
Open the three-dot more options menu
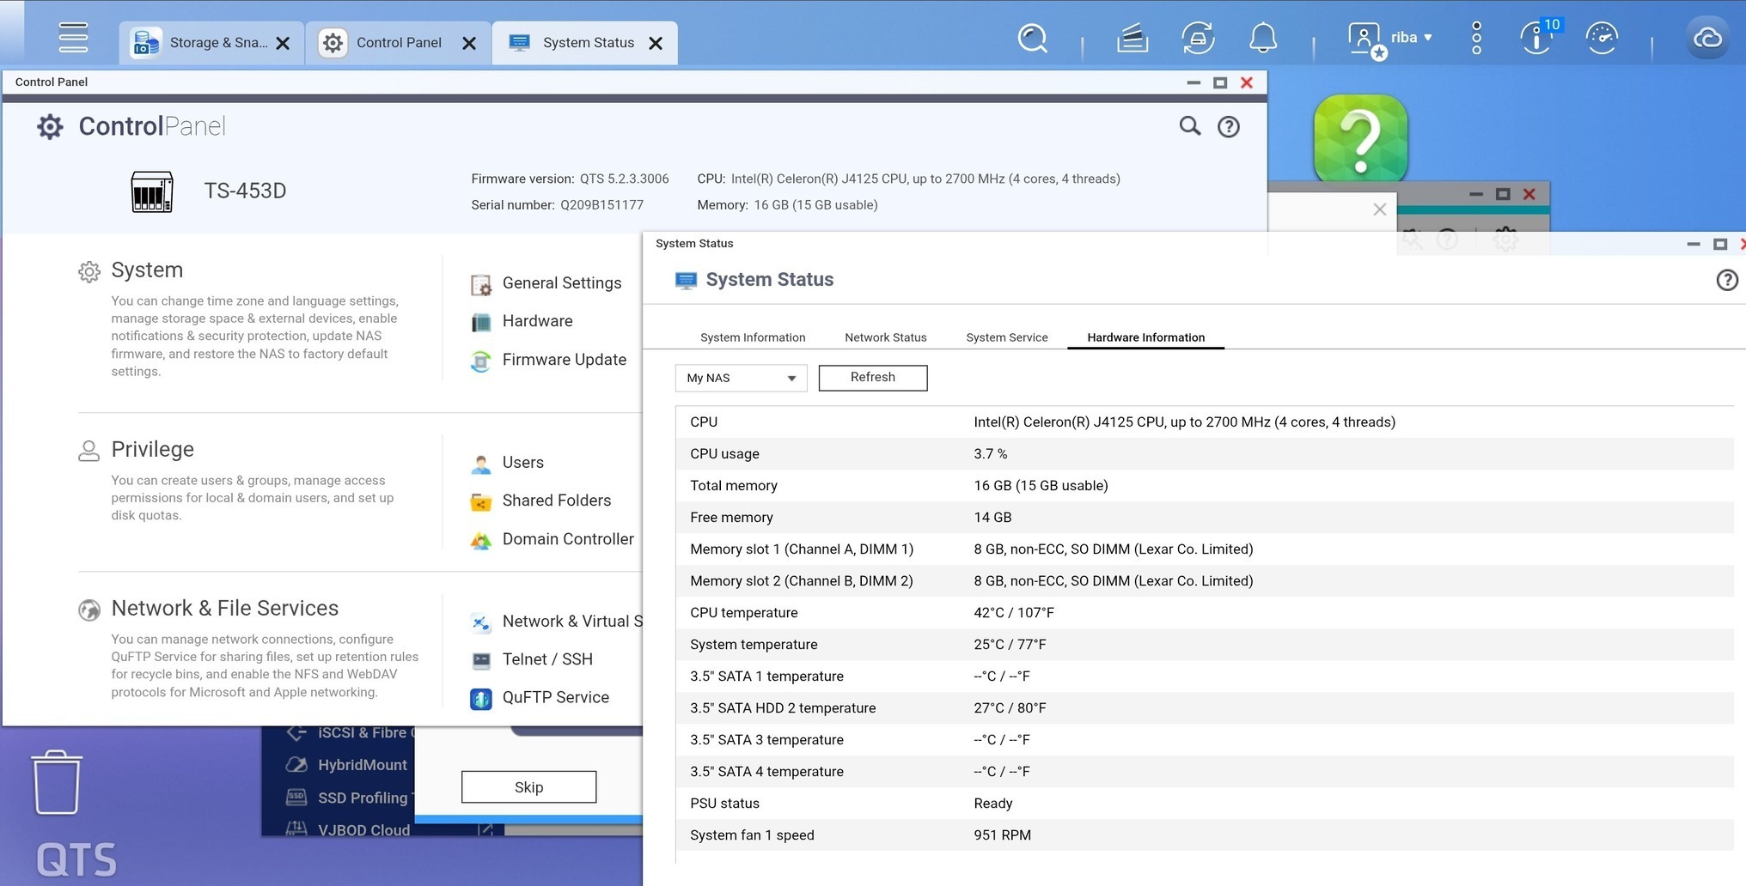(x=1476, y=38)
